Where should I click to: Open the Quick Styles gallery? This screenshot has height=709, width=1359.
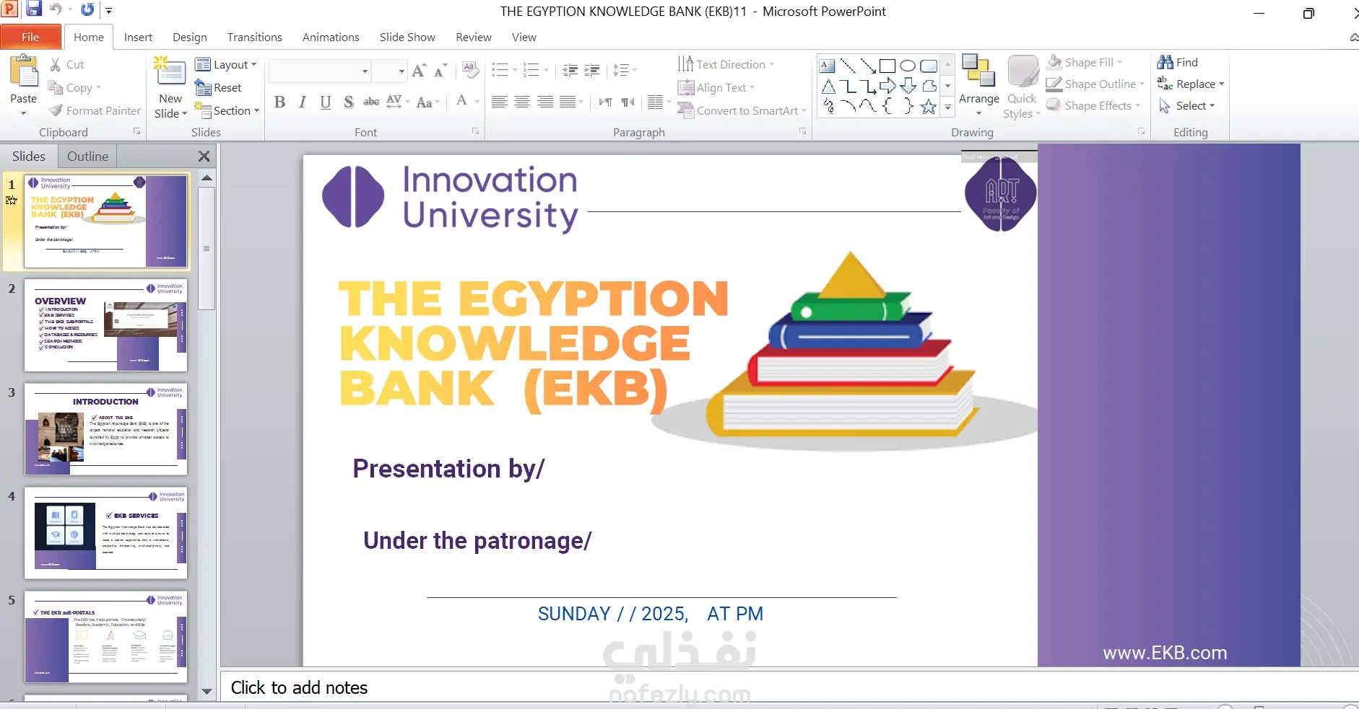coord(1022,87)
